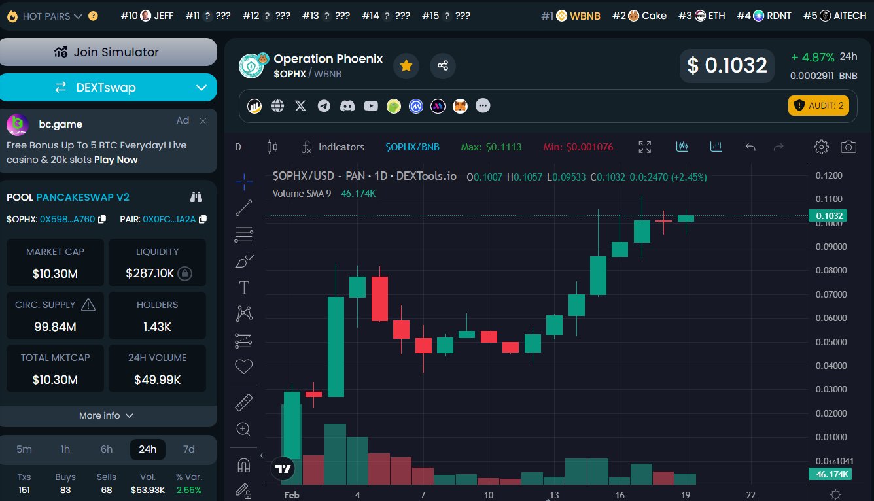This screenshot has width=874, height=501.
Task: Select the trend line drawing tool
Action: [244, 208]
